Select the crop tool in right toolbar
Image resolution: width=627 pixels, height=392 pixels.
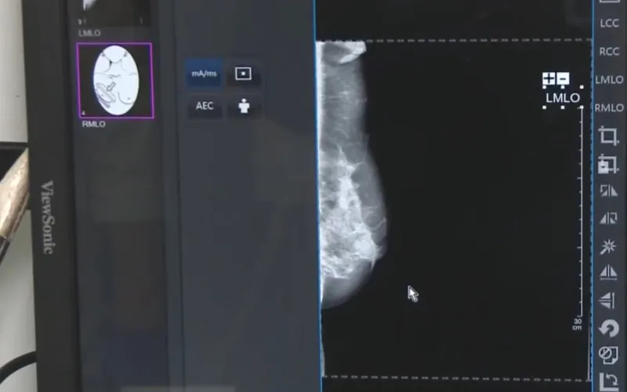(x=608, y=135)
